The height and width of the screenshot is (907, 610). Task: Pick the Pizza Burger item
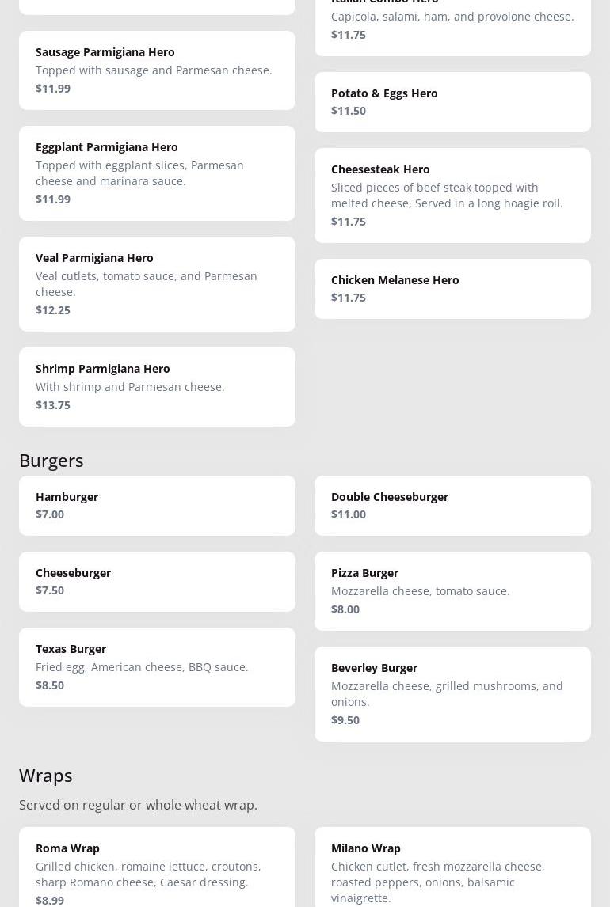tap(452, 591)
